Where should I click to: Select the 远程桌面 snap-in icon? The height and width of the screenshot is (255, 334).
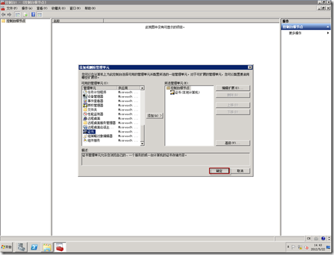click(x=85, y=119)
